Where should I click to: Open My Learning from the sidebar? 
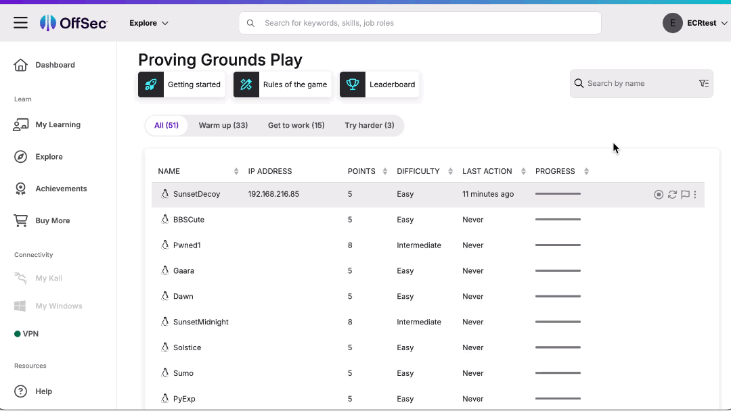(x=58, y=125)
